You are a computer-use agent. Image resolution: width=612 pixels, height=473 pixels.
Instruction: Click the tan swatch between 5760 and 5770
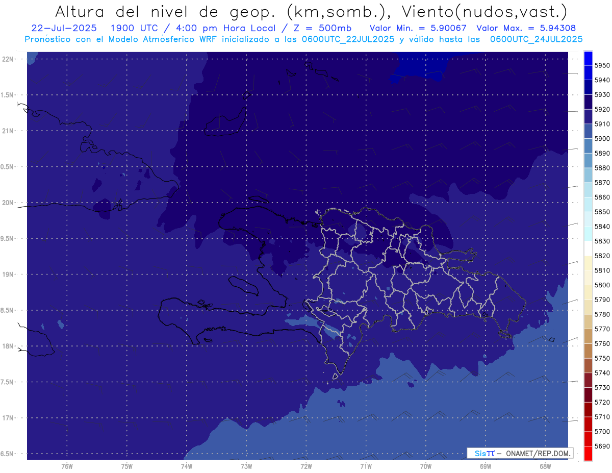click(x=588, y=336)
